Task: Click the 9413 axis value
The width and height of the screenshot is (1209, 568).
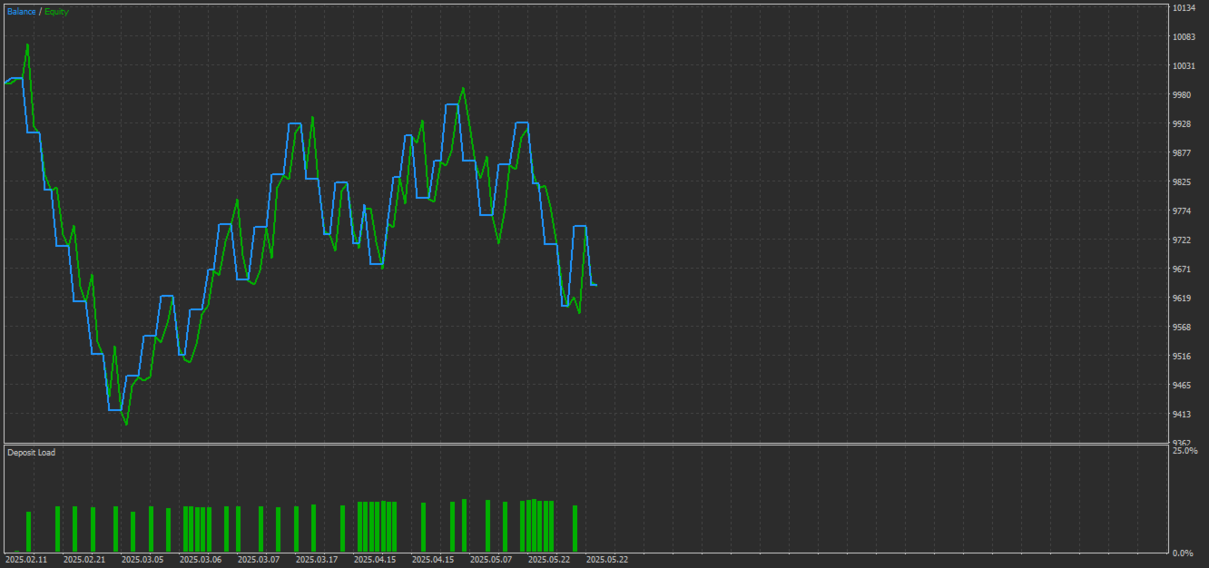Action: tap(1183, 415)
